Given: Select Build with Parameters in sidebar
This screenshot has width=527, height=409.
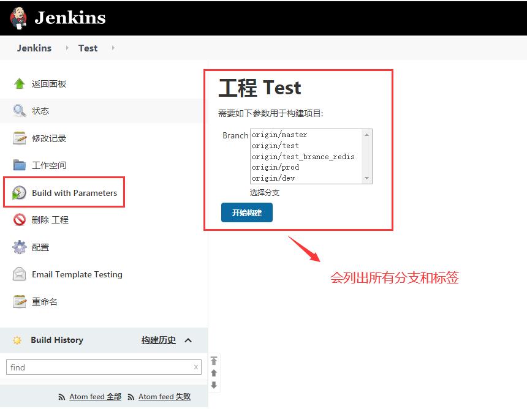Looking at the screenshot, I should coord(74,193).
